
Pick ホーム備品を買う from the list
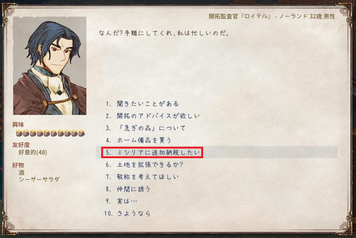[138, 140]
